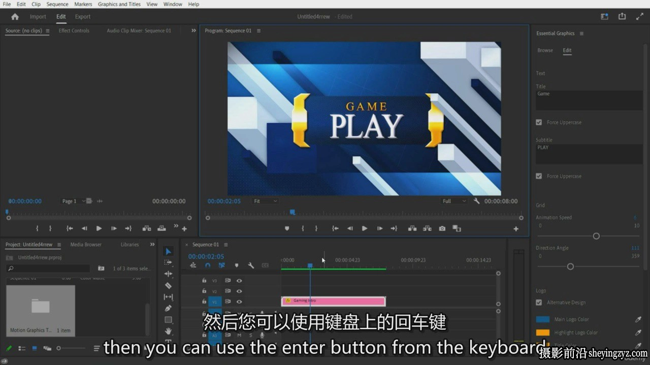Expand hidden tabs in Project panel group
Viewport: 650px width, 365px height.
pos(152,244)
